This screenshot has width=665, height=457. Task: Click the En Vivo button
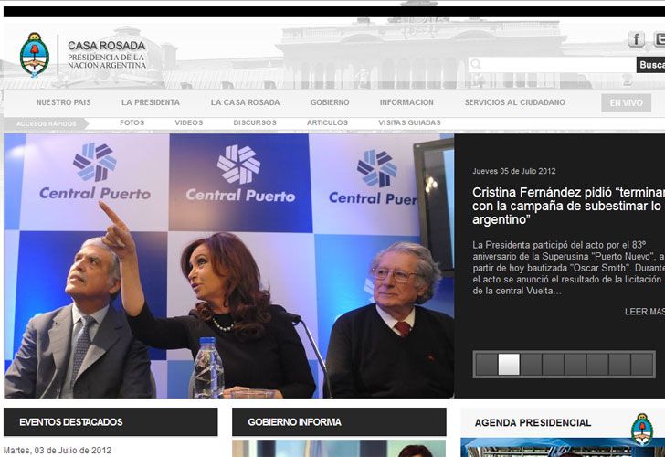coord(626,102)
